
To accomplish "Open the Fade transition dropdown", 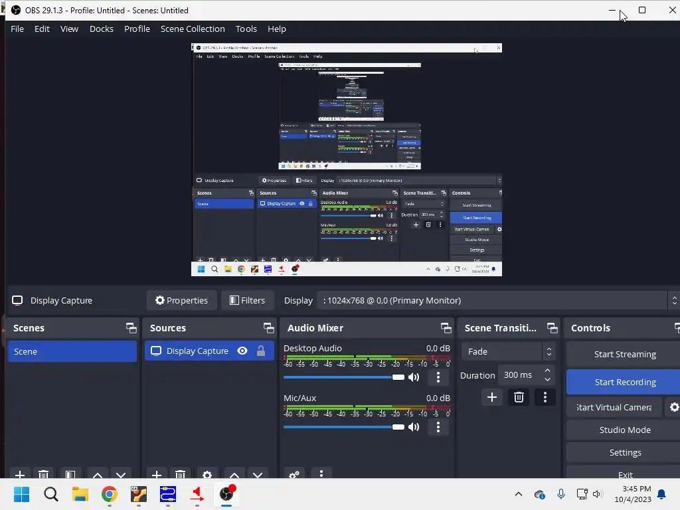I will pyautogui.click(x=508, y=352).
